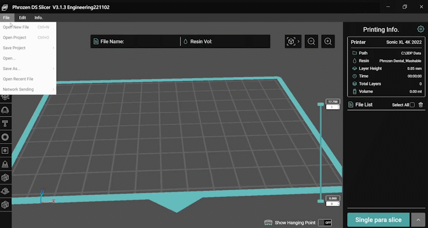Click the C:\3DP Data path value

pyautogui.click(x=411, y=53)
